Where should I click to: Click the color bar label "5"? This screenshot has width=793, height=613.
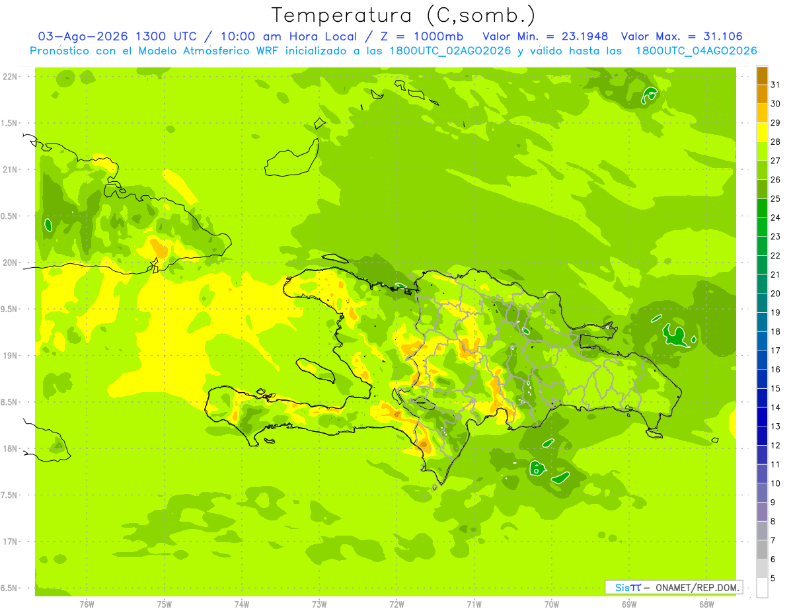point(774,579)
